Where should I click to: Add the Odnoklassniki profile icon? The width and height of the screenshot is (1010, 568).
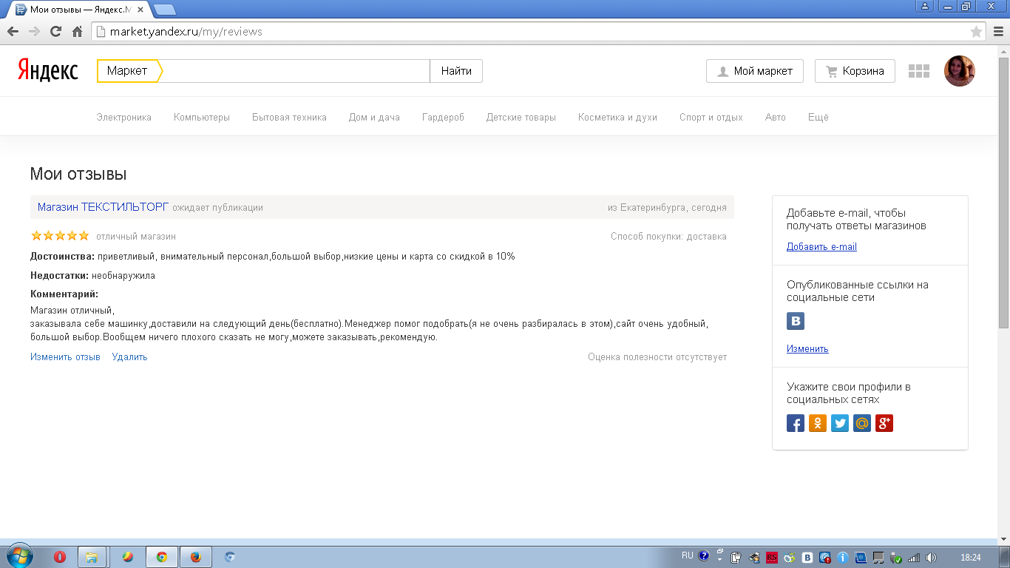pos(818,423)
